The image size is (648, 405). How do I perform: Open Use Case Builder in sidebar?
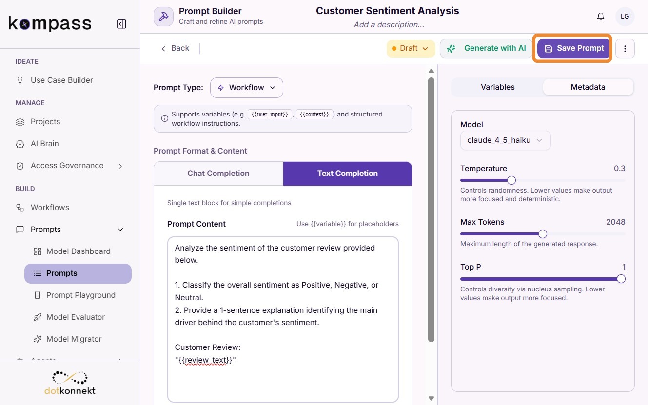coord(61,80)
